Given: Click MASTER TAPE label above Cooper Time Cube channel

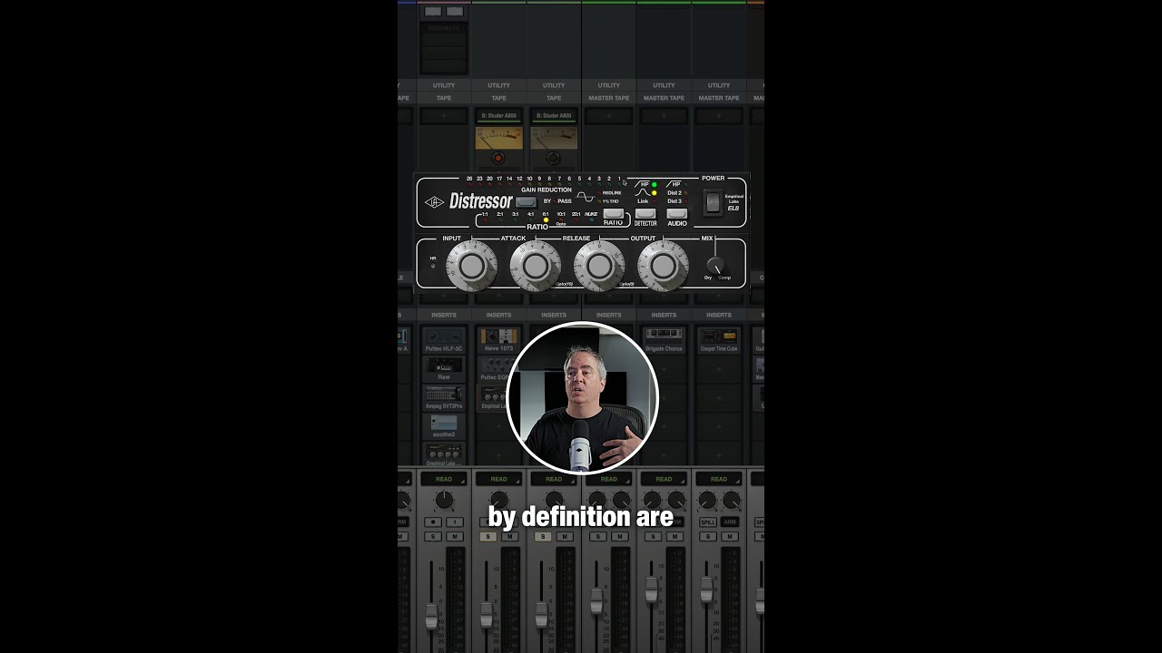Looking at the screenshot, I should 719,98.
